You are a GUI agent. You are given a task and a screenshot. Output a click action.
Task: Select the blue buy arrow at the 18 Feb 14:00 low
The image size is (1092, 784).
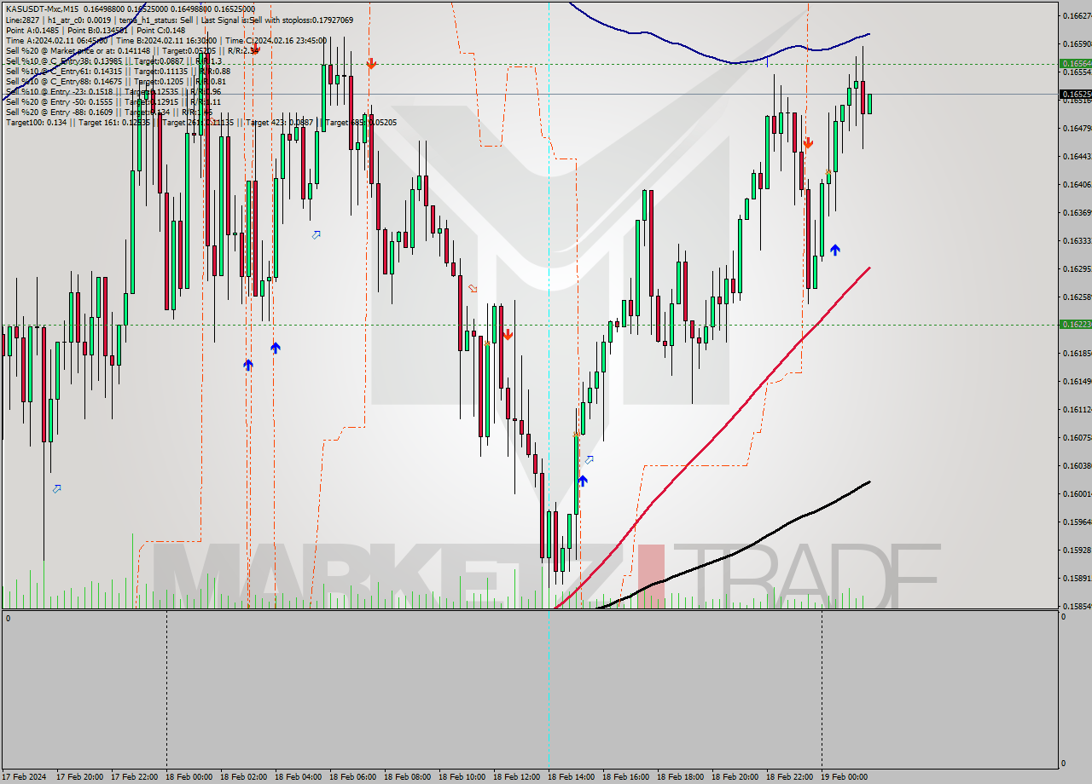582,481
